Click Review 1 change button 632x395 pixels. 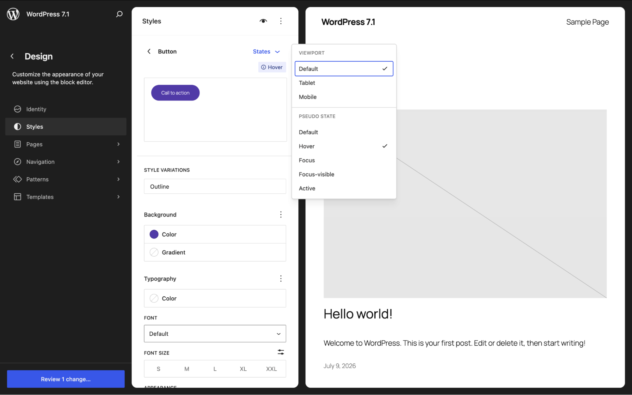(x=66, y=379)
